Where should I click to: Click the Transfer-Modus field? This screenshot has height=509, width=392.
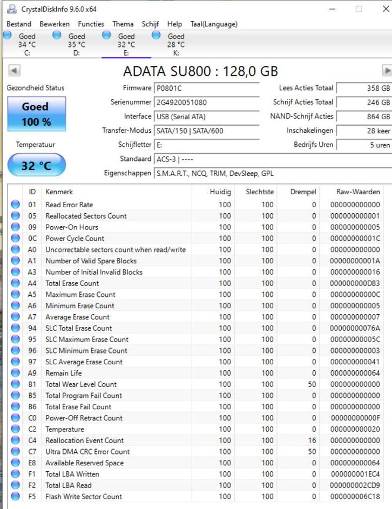[207, 131]
